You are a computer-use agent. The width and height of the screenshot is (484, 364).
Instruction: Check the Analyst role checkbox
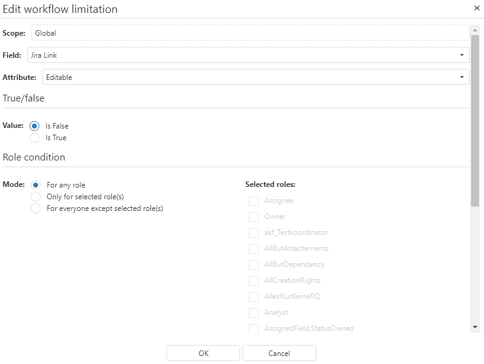click(x=253, y=313)
